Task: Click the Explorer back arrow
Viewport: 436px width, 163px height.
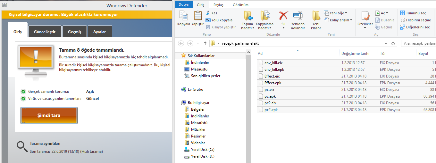Action: tap(181, 43)
